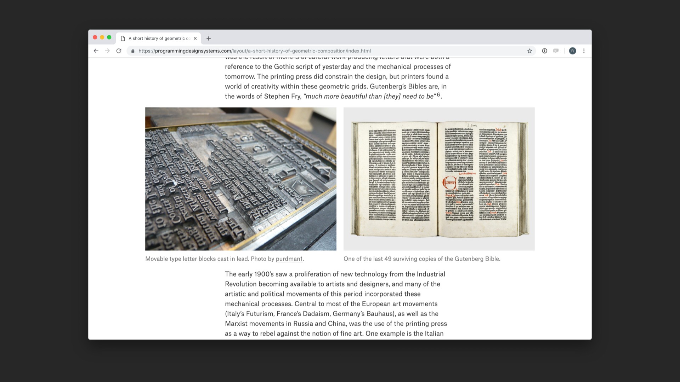Click the italic quote 'much more beautiful than'
Image resolution: width=680 pixels, height=382 pixels.
[x=369, y=97]
